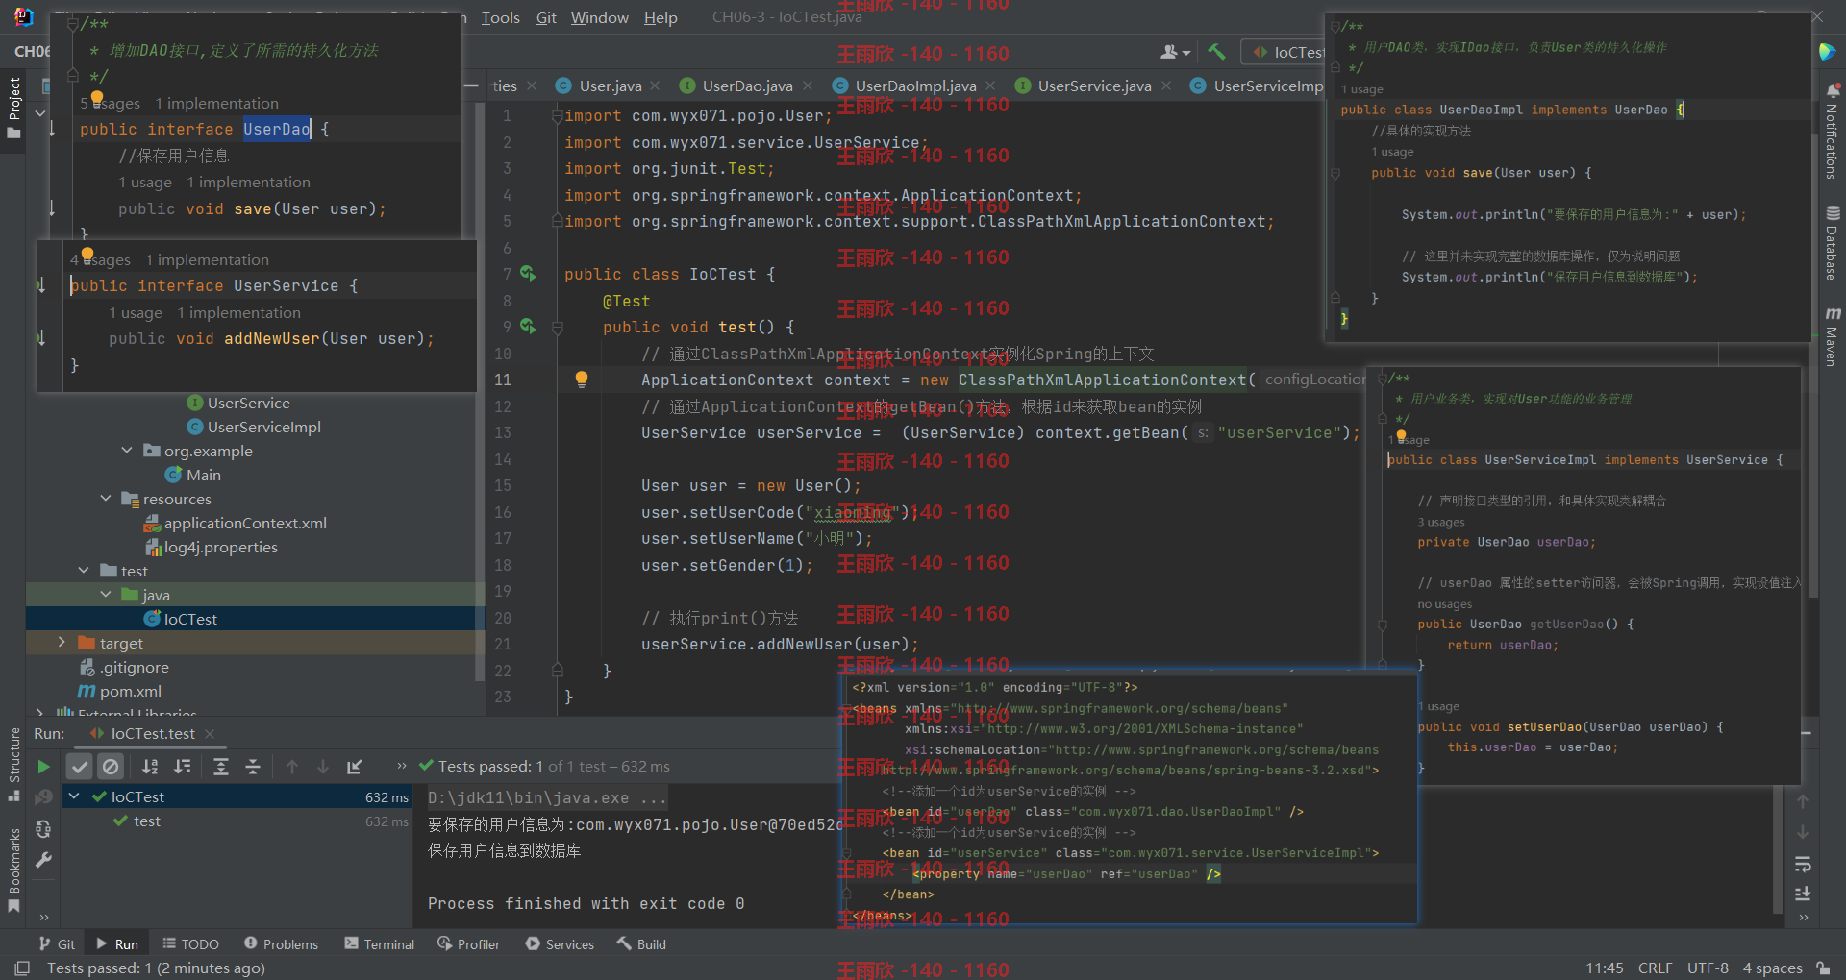Toggle soft-wrap in console output
The height and width of the screenshot is (980, 1846).
1803,864
